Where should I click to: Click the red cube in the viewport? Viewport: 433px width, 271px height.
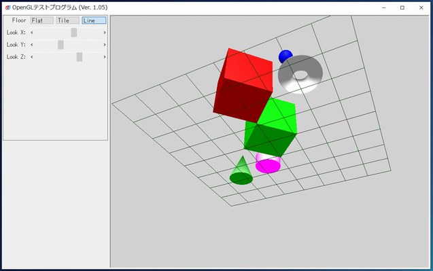coord(243,86)
